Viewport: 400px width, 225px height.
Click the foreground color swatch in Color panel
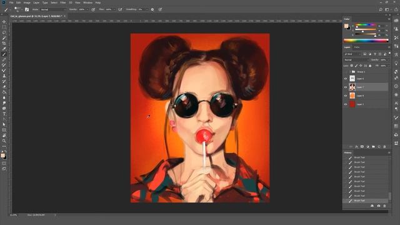pos(346,26)
